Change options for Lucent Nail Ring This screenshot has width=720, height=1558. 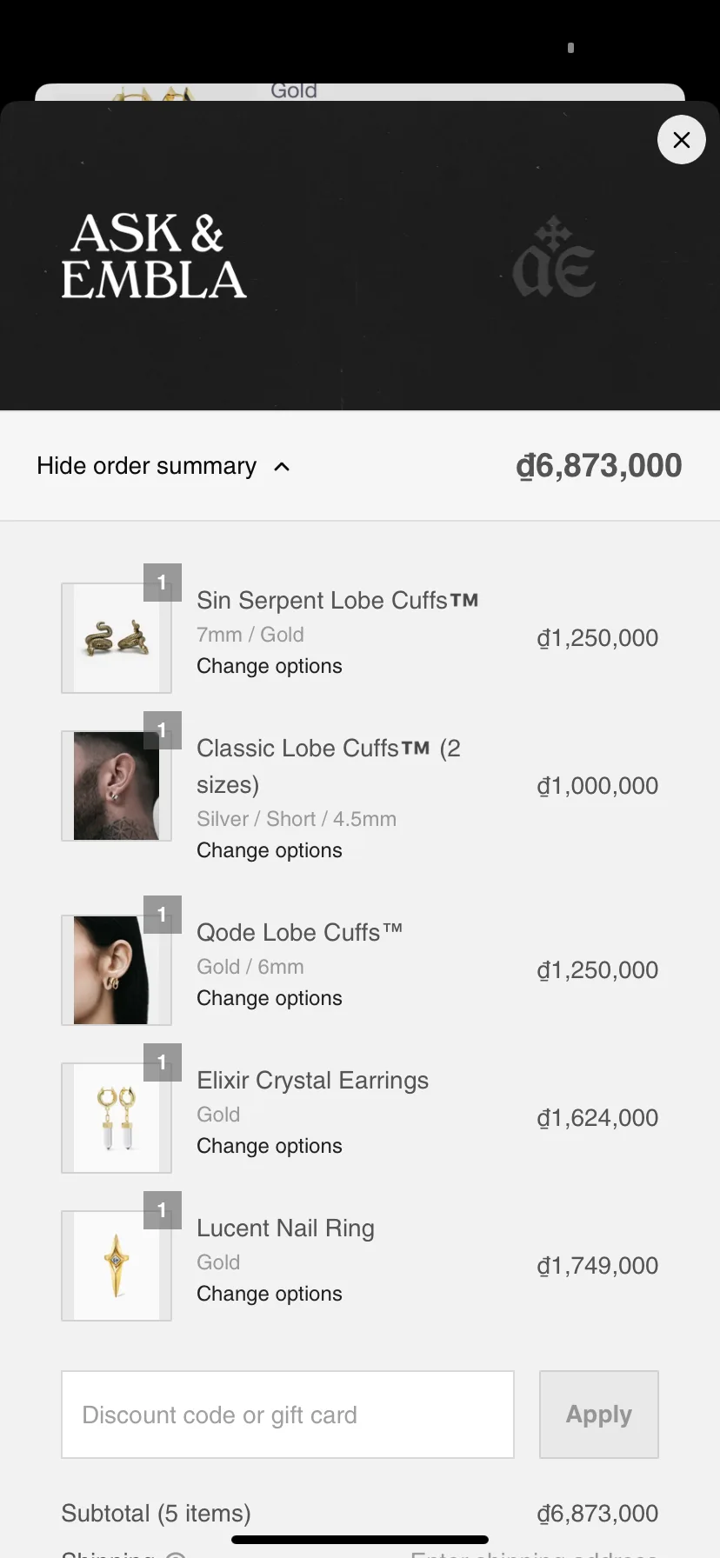tap(270, 1294)
